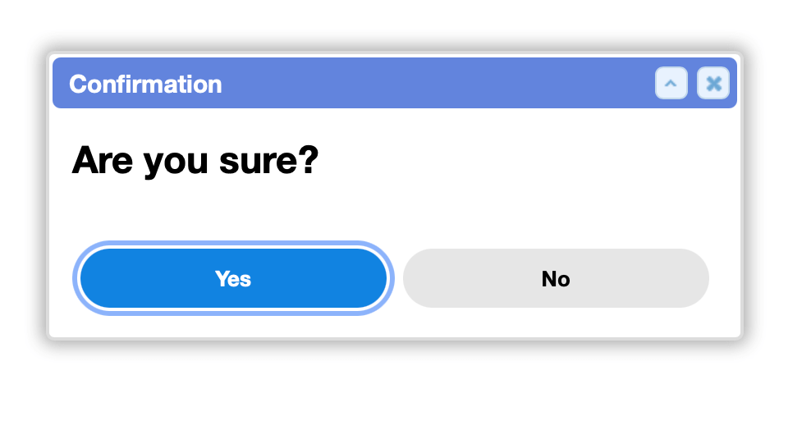Click the empty header area right of the Confirmation title
Screen dimensions: 811x430
[x=437, y=83]
